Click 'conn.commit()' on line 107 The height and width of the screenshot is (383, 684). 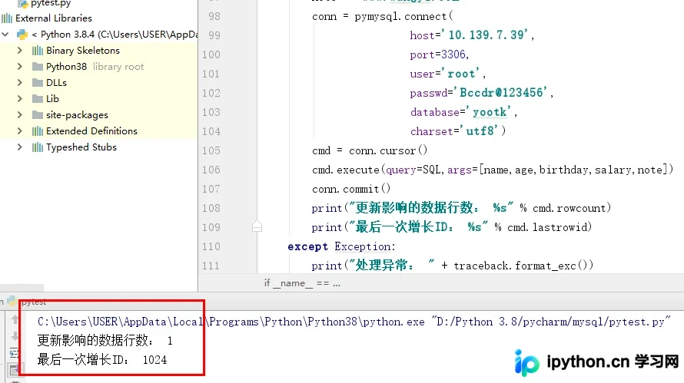pos(351,189)
